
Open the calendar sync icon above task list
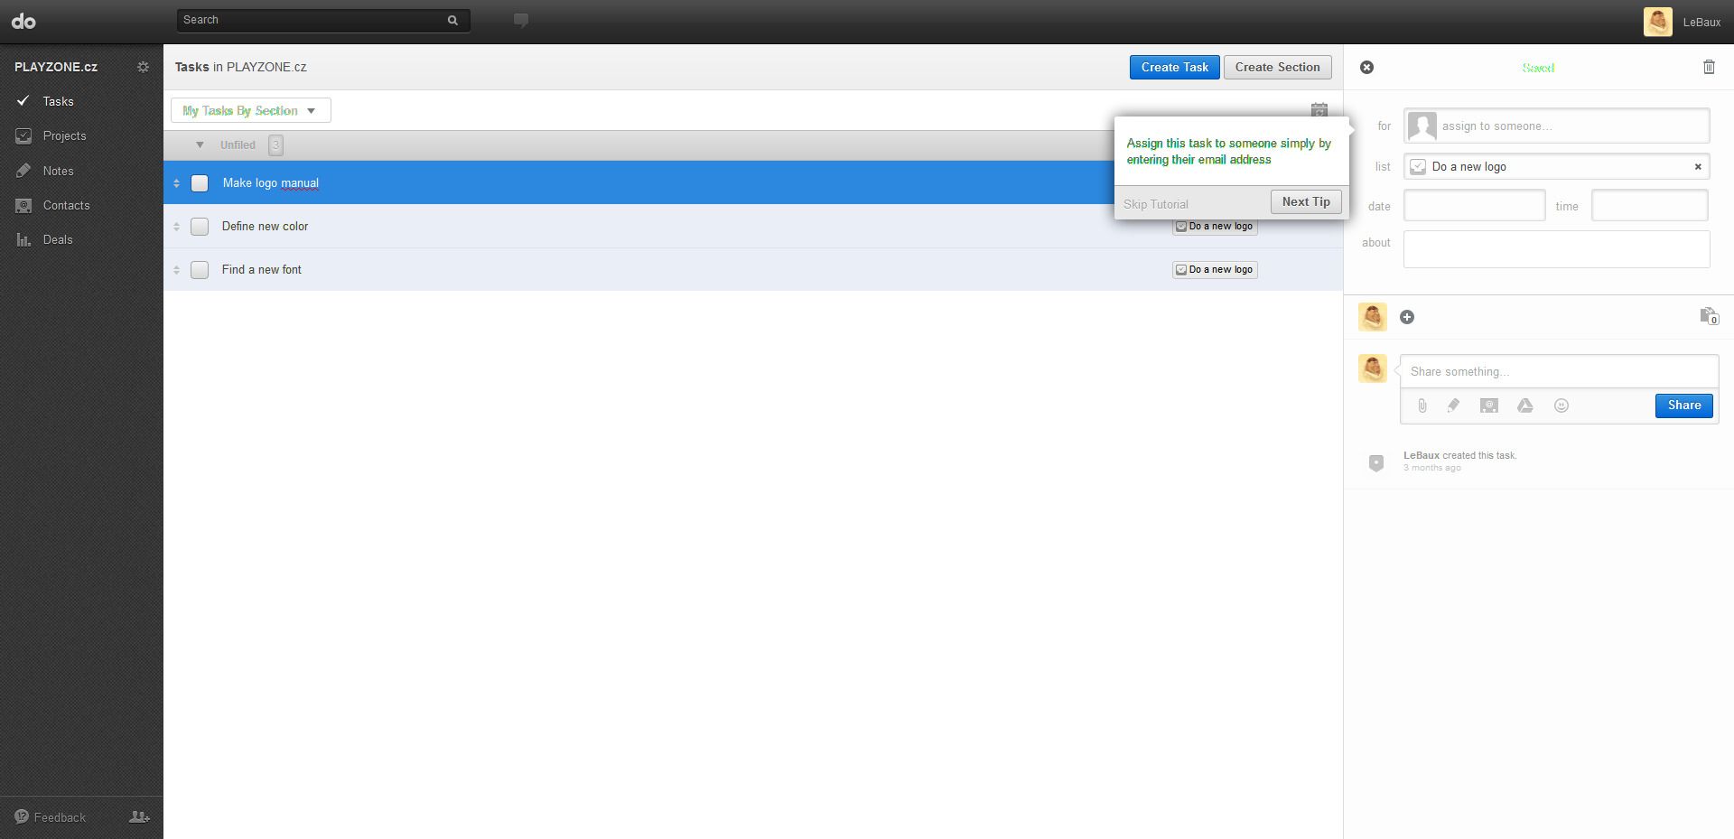(1319, 109)
